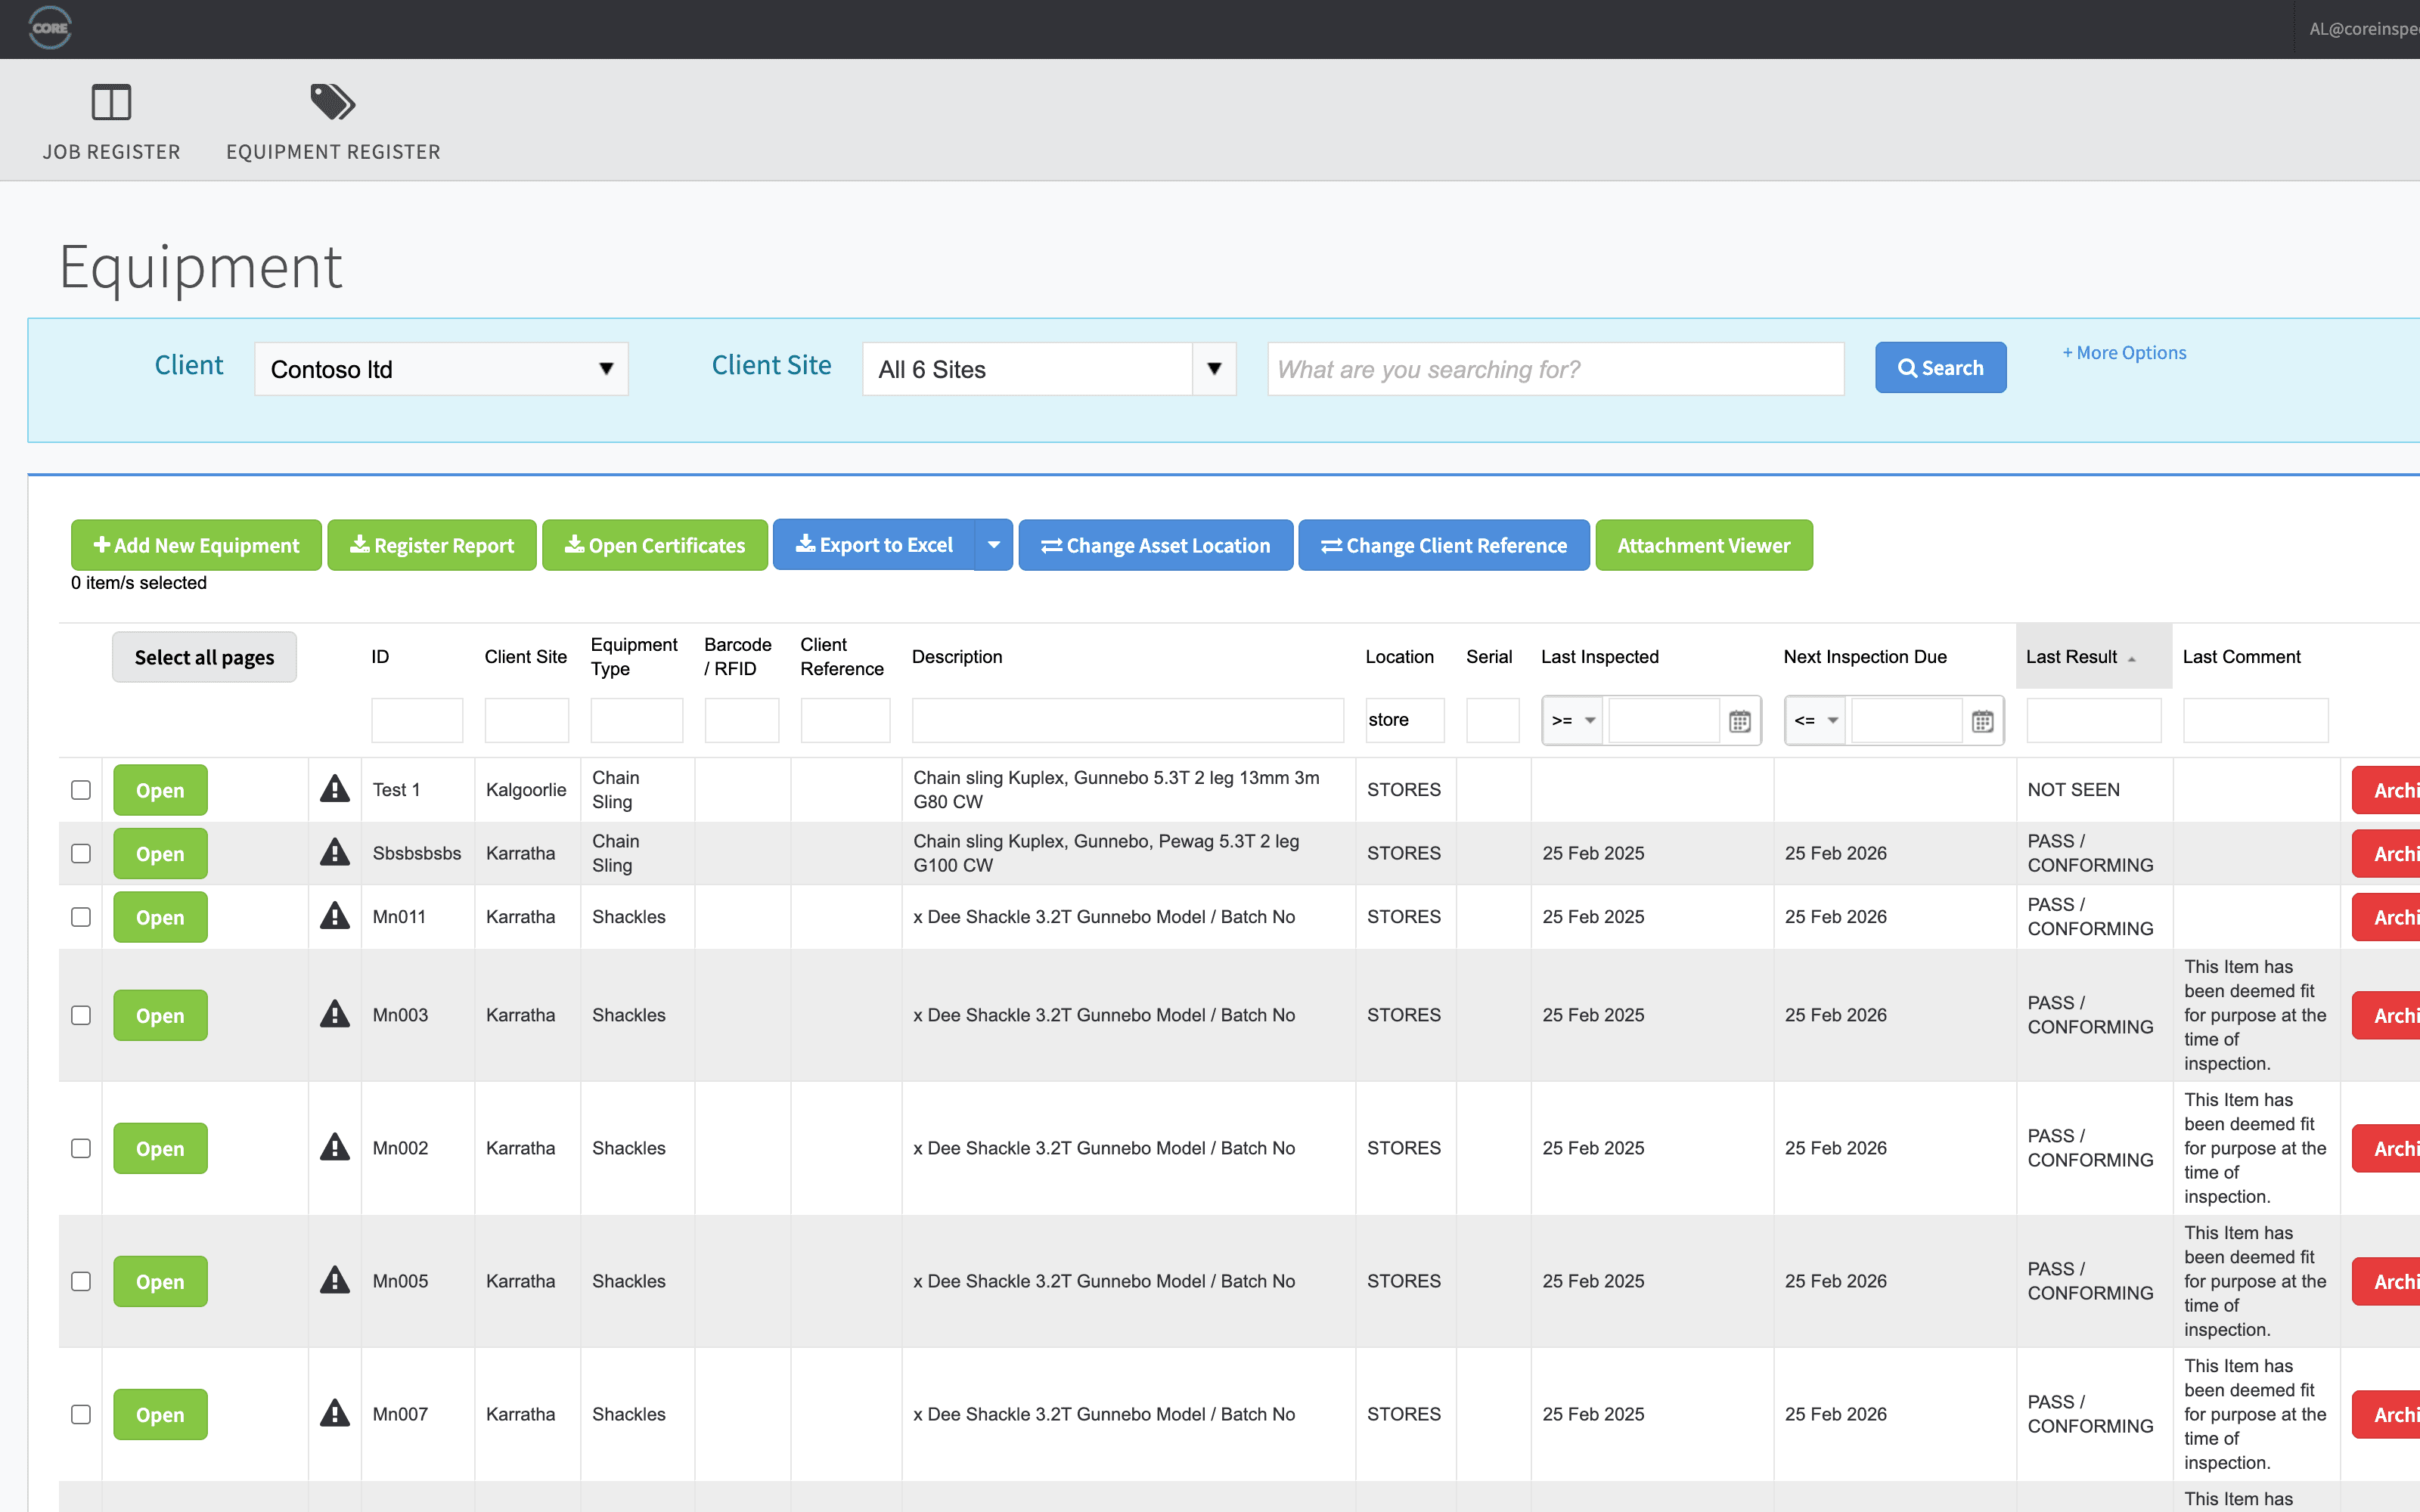The image size is (2420, 1512).
Task: Sort by Next Inspection Due column header
Action: coord(1865,657)
